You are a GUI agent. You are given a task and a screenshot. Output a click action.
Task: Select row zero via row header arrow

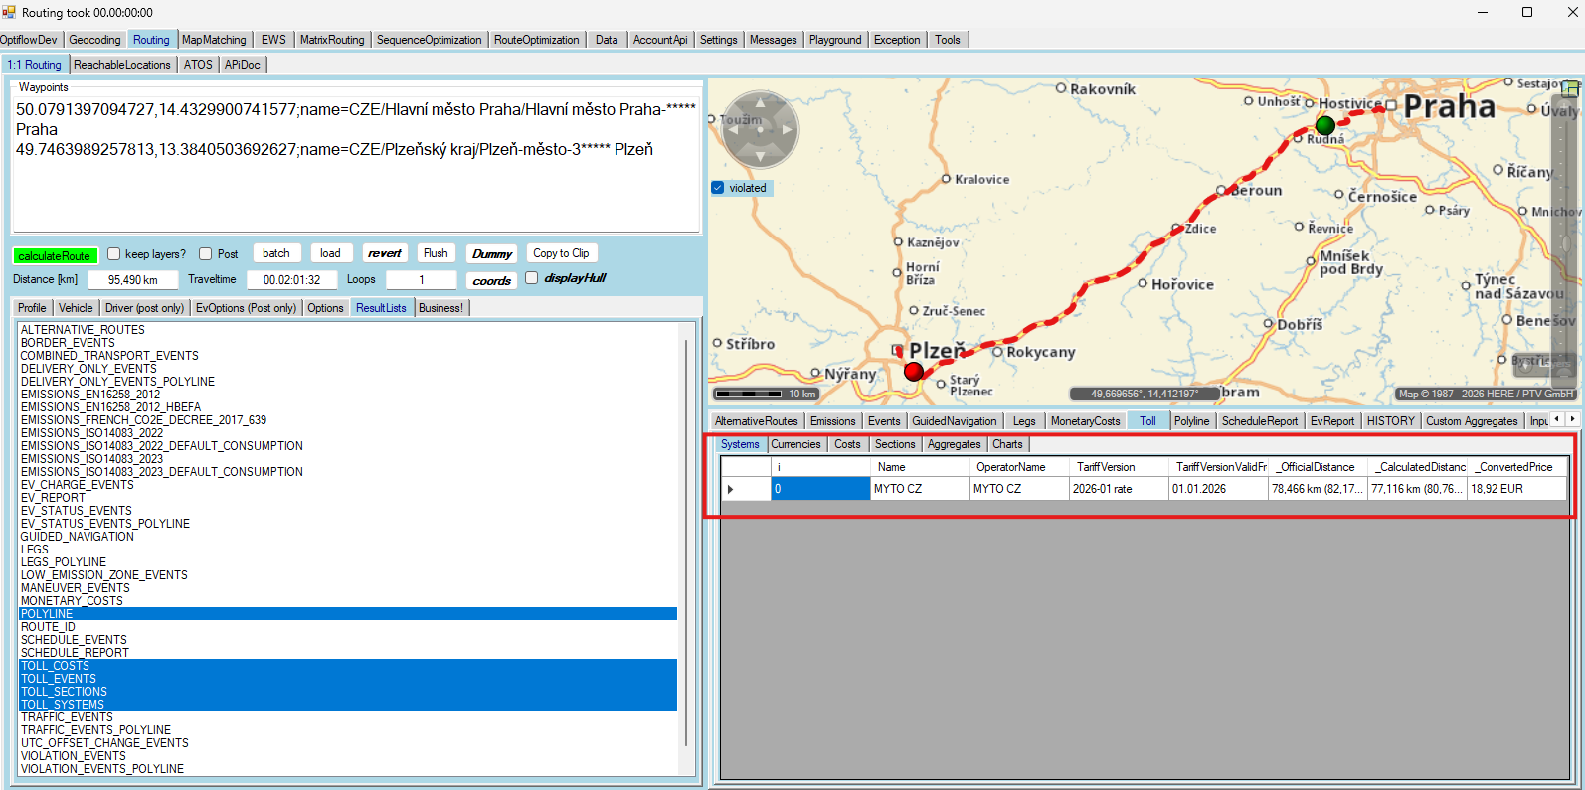(732, 489)
